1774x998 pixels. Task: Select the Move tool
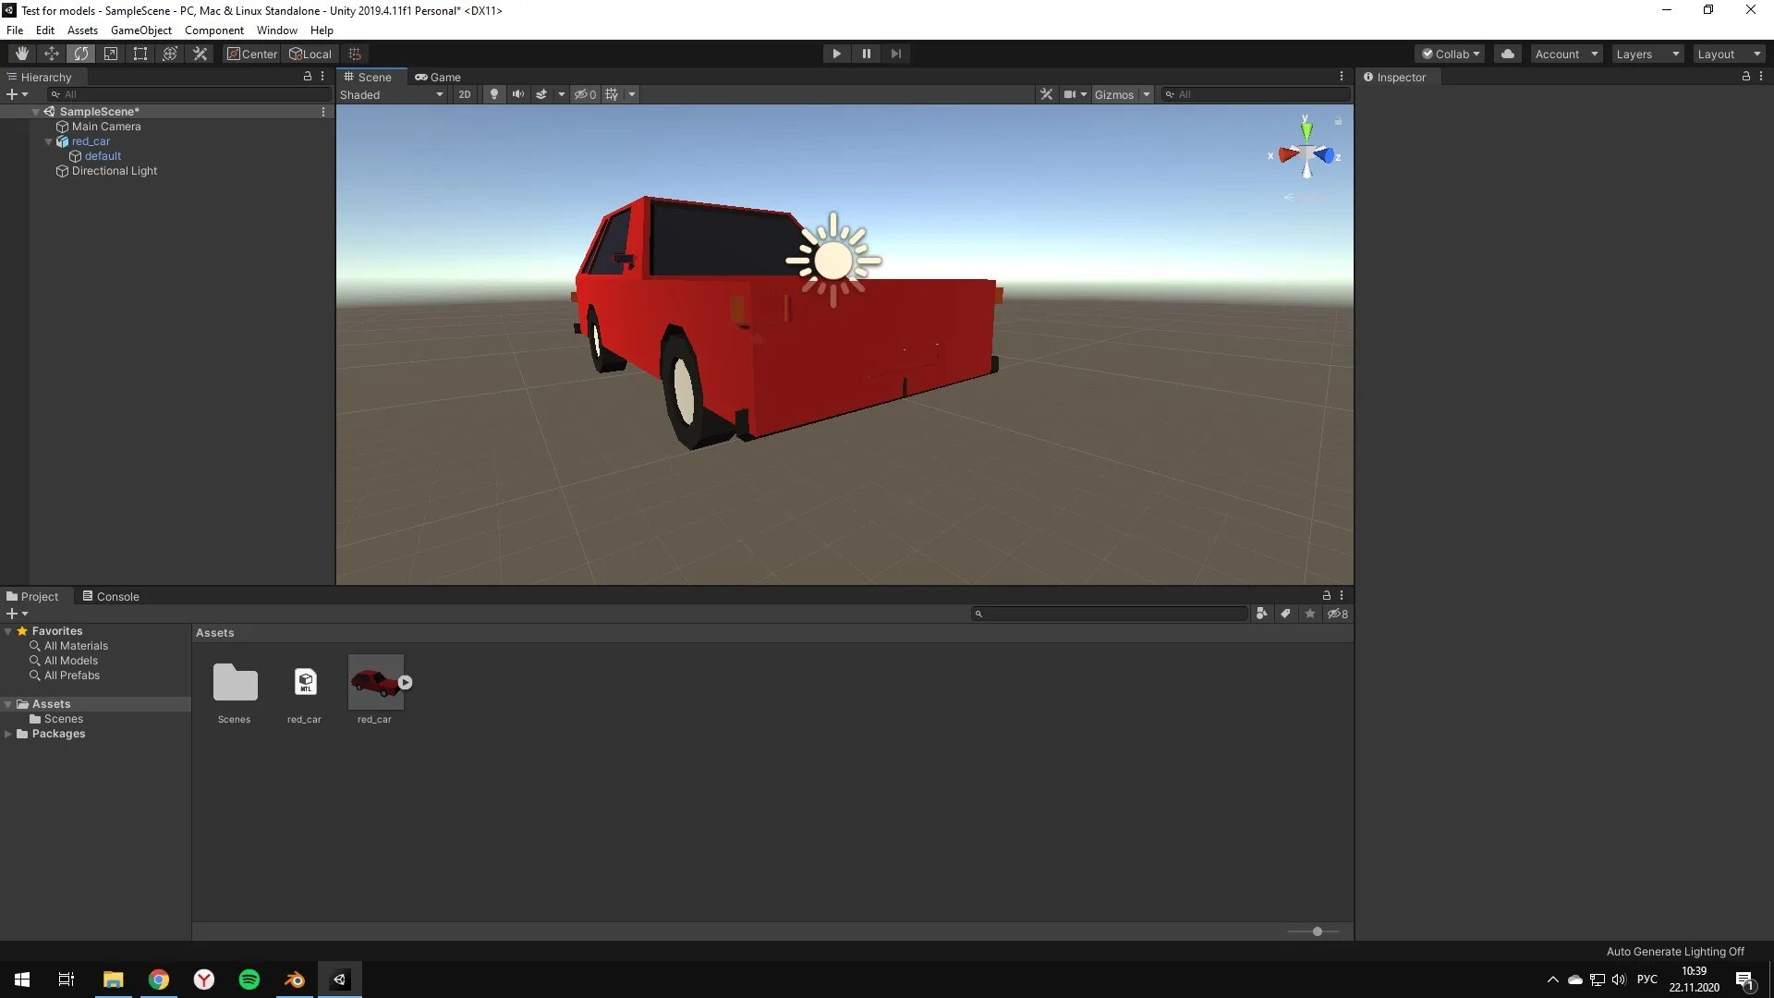click(x=51, y=54)
